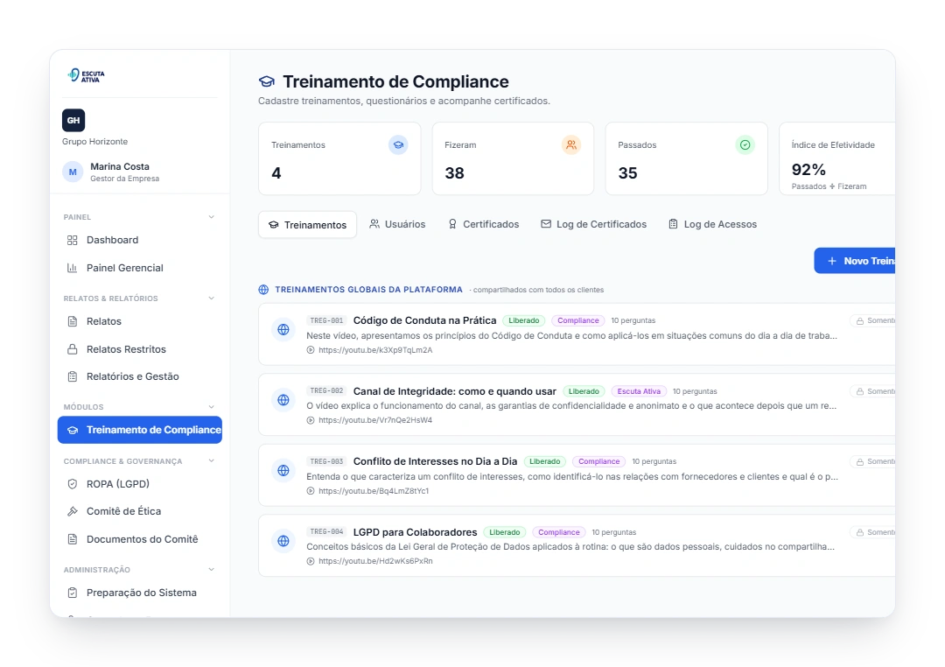Collapse the MÓDULOS section chevron
The width and height of the screenshot is (945, 667).
click(x=212, y=407)
